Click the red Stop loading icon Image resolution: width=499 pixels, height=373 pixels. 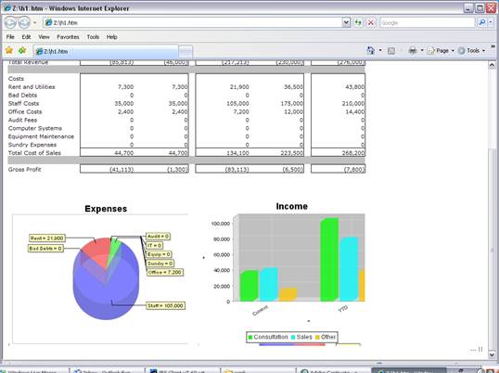[x=371, y=22]
